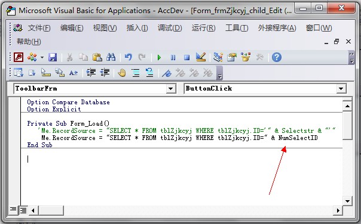
Task: Click the horizontal scrollbar right arrow
Action: pos(338,210)
